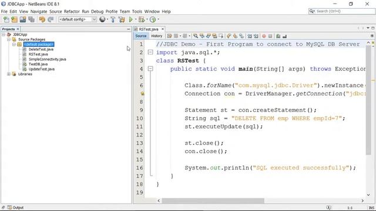Click the Last Edit icon in editor toolbar
The image size is (376, 211).
170,36
